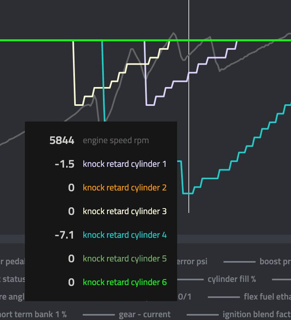This screenshot has height=320, width=291.
Task: Click the 0/1 legend label
Action: point(185,297)
